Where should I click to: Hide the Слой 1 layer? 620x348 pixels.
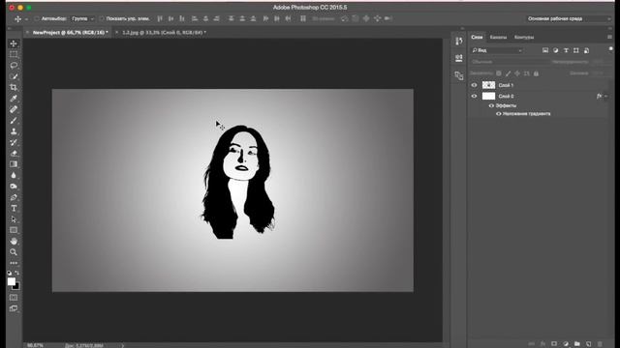tap(474, 85)
